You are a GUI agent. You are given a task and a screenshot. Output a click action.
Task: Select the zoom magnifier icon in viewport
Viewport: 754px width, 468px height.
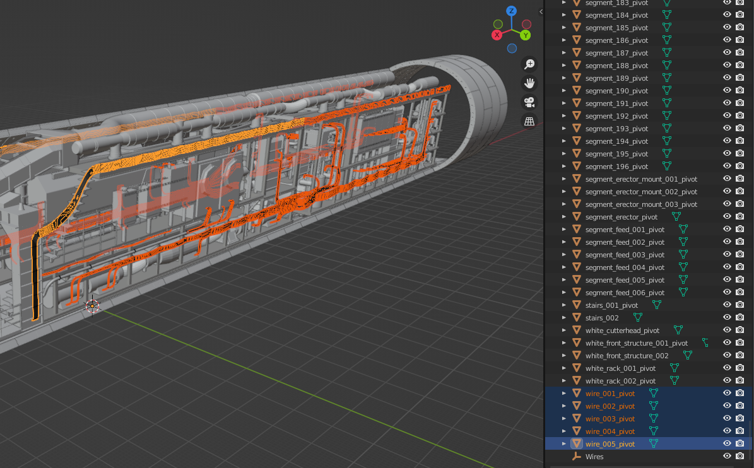(529, 64)
